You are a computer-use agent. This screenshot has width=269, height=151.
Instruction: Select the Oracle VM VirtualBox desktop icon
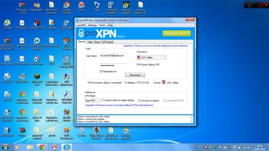coord(111,8)
